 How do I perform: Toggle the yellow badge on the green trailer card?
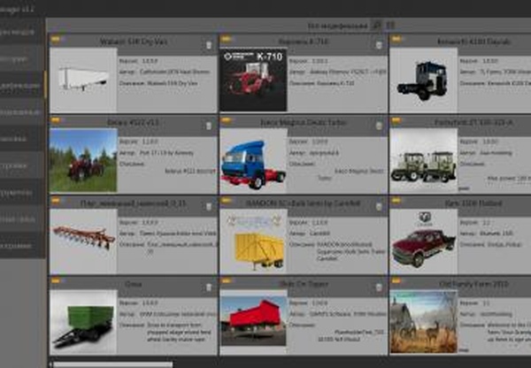55,281
